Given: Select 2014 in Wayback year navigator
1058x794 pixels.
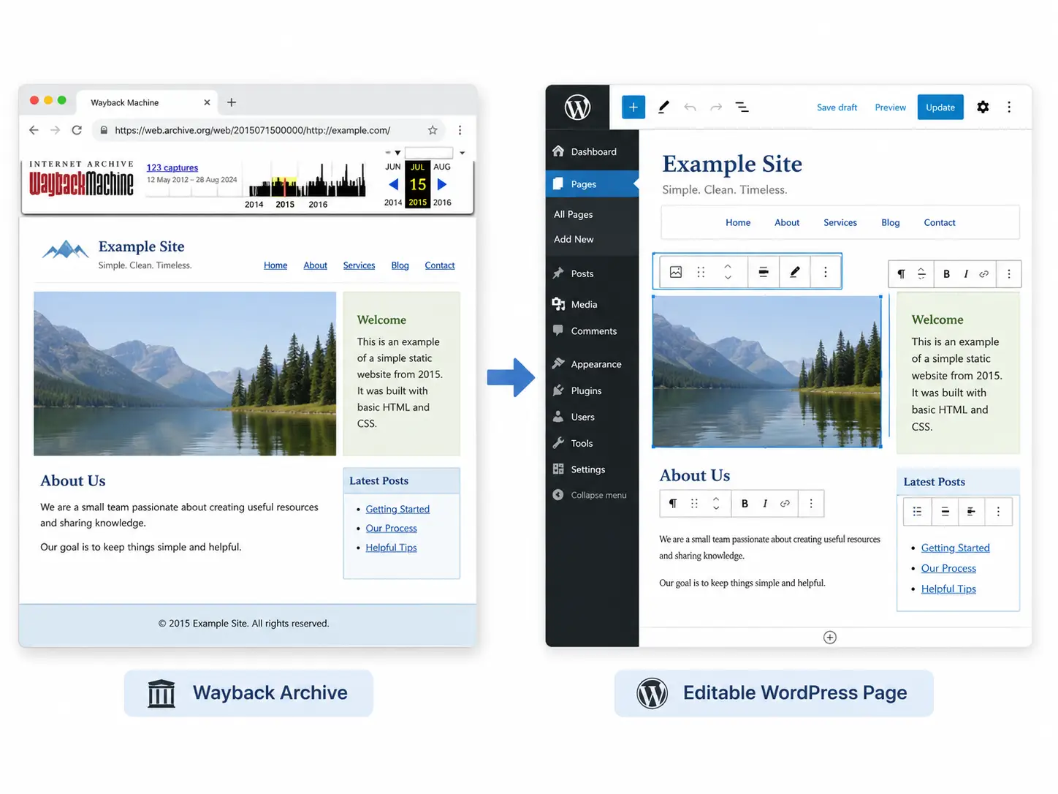Looking at the screenshot, I should (x=393, y=203).
